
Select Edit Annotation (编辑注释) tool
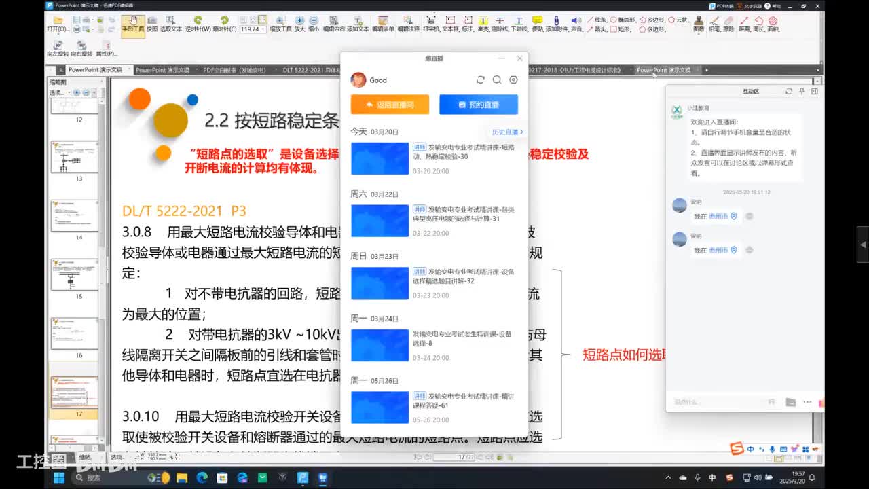pos(408,25)
